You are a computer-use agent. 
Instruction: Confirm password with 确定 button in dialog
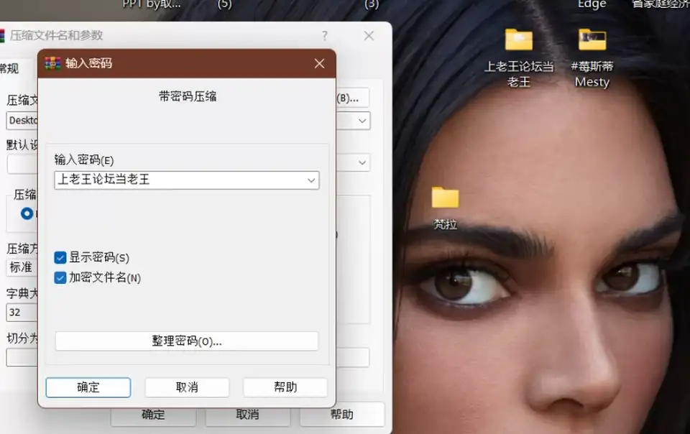coord(88,387)
